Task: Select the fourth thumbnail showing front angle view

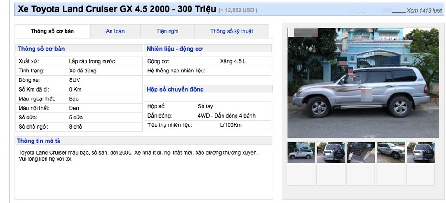Action: pyautogui.click(x=391, y=152)
